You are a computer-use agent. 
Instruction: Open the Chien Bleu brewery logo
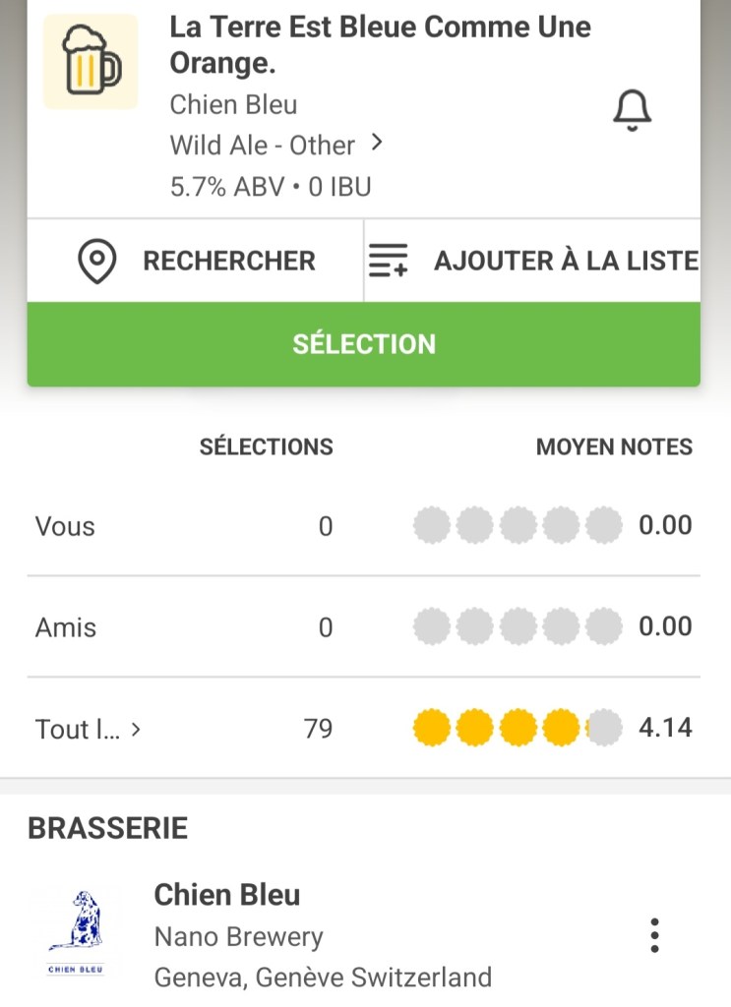tap(75, 934)
